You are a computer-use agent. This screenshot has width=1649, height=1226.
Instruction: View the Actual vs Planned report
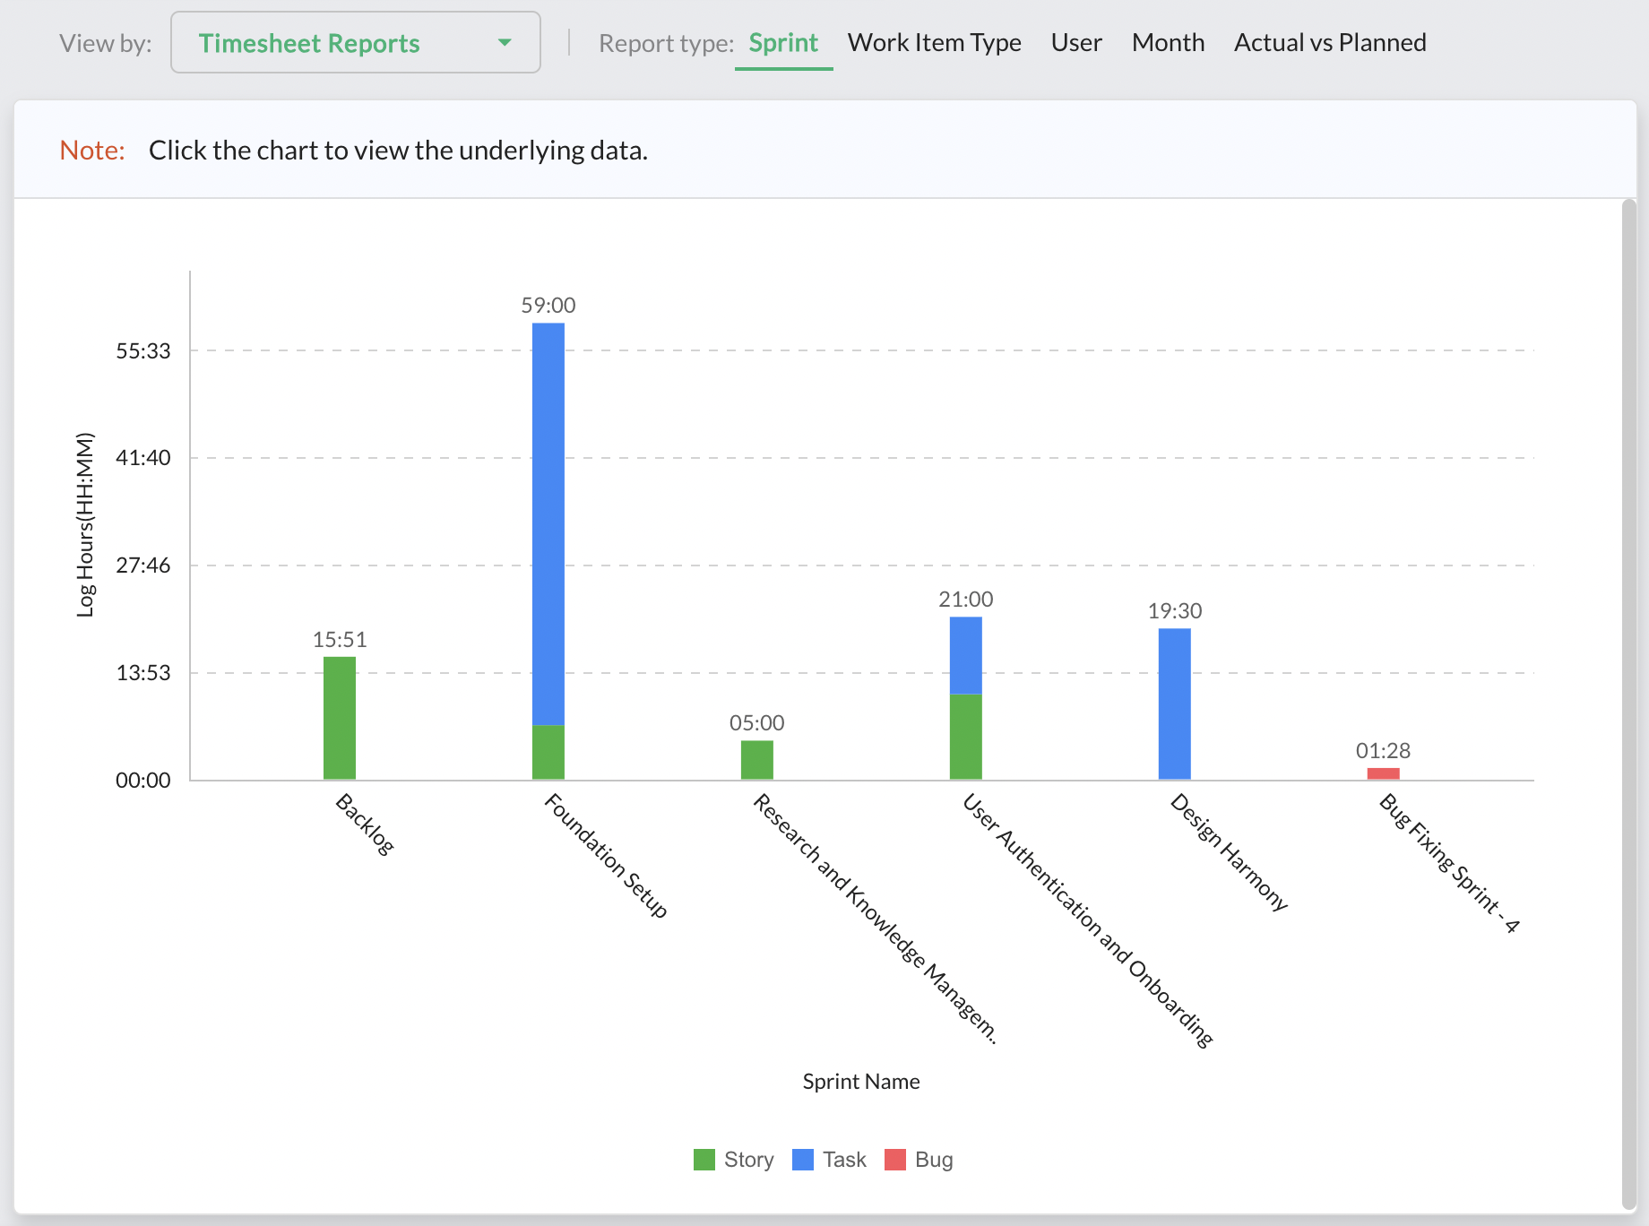(x=1329, y=43)
